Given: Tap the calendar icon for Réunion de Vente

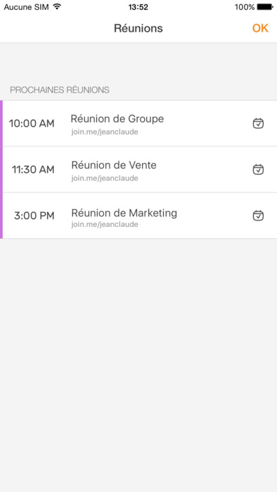Looking at the screenshot, I should pyautogui.click(x=258, y=170).
